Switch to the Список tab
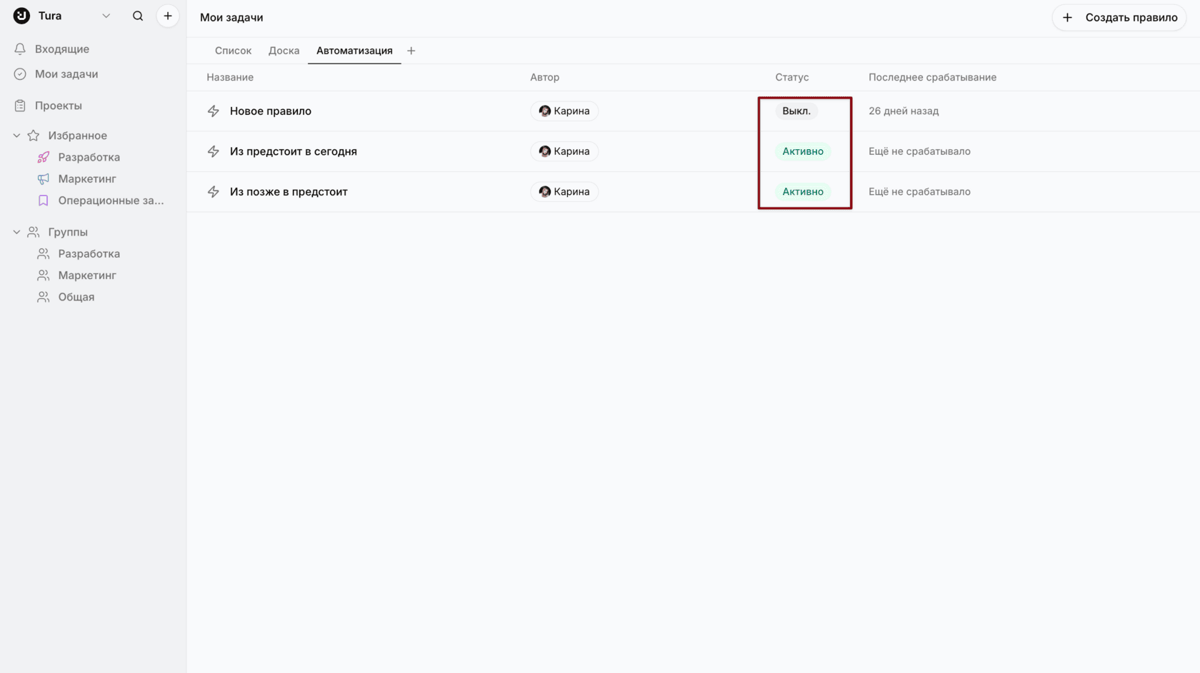 [233, 51]
